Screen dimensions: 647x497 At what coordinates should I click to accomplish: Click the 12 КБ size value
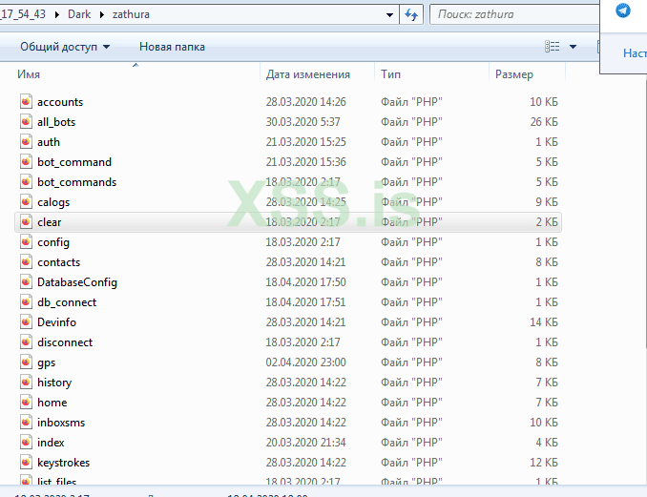click(x=544, y=463)
